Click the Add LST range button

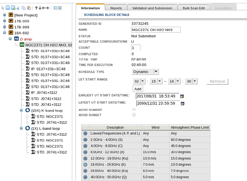(x=138, y=89)
